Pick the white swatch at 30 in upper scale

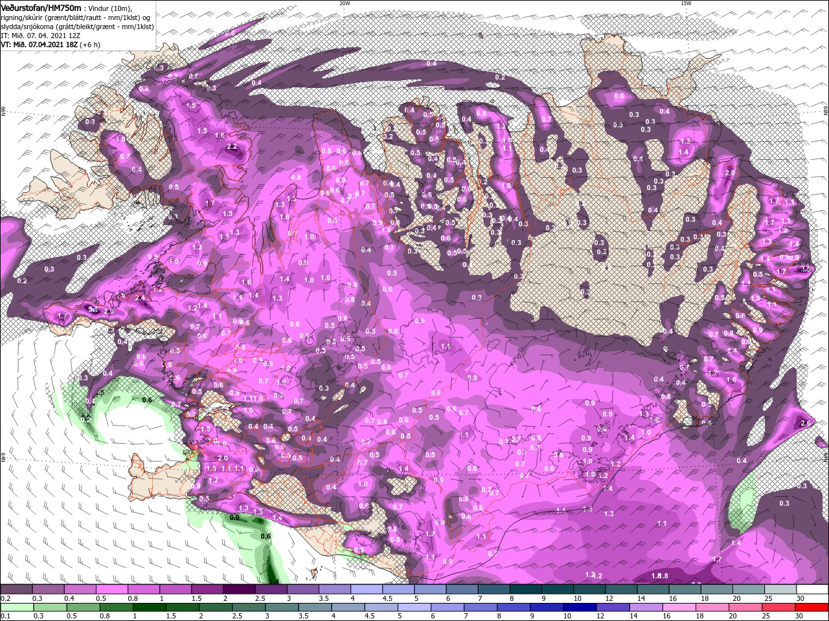coord(812,589)
